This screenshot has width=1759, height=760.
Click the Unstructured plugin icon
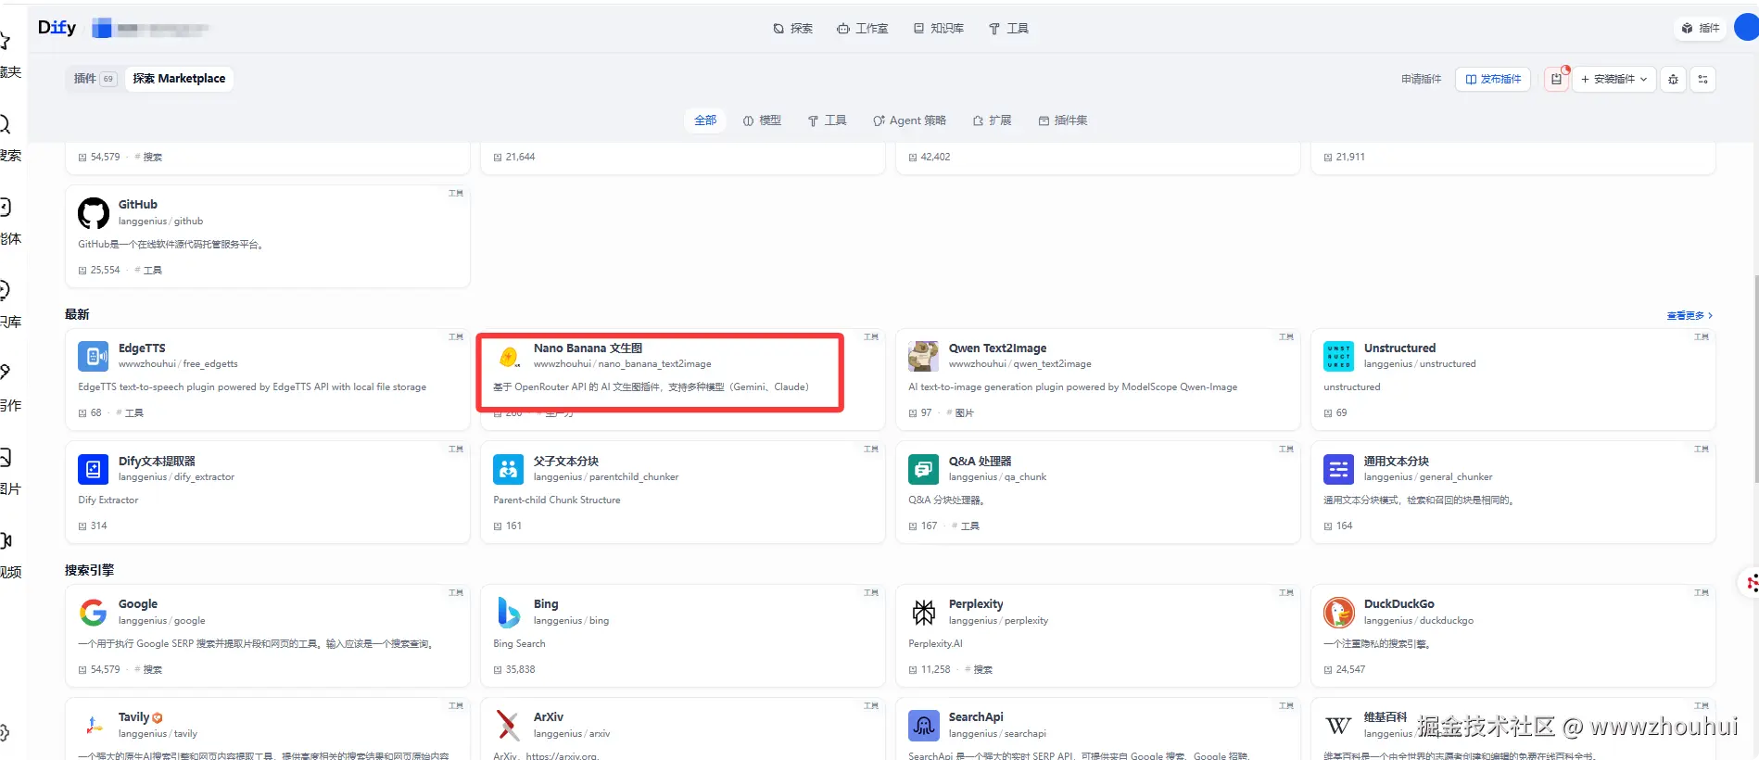tap(1339, 357)
